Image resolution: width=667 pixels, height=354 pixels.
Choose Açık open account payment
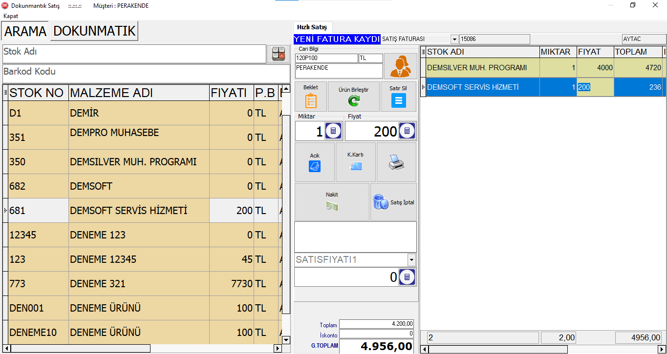click(x=315, y=162)
